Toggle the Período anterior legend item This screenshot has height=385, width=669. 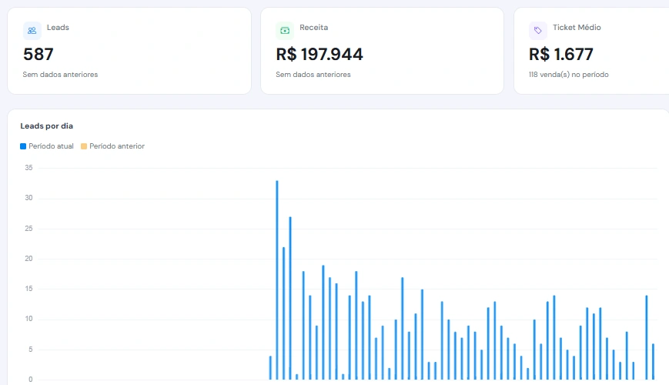click(x=112, y=146)
